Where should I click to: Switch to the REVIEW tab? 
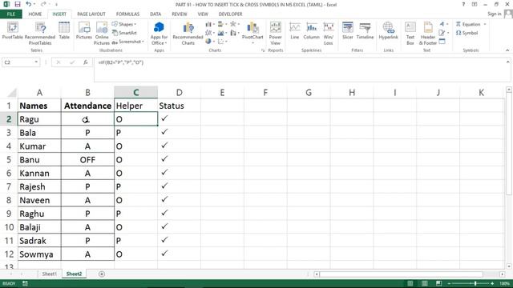[x=180, y=14]
